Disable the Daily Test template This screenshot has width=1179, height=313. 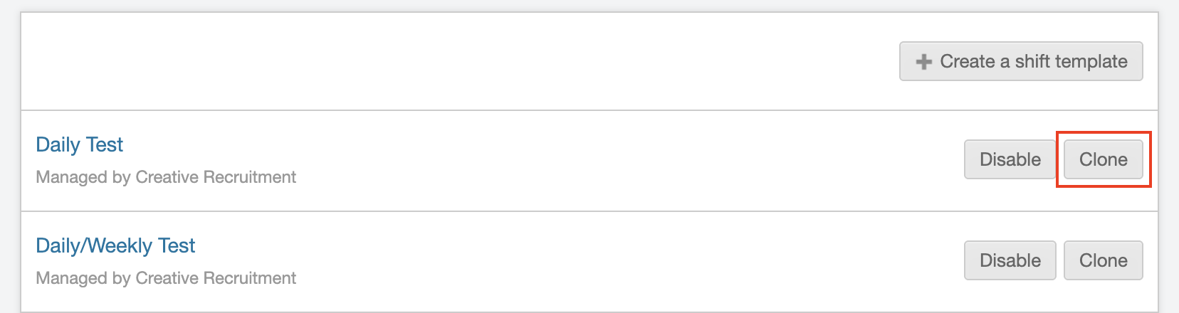tap(1010, 159)
